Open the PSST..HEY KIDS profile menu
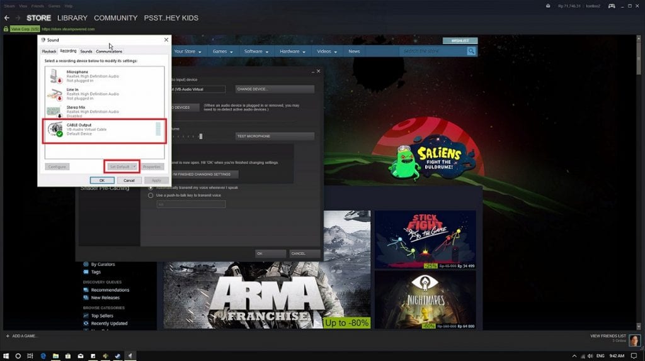645x361 pixels. tap(171, 18)
